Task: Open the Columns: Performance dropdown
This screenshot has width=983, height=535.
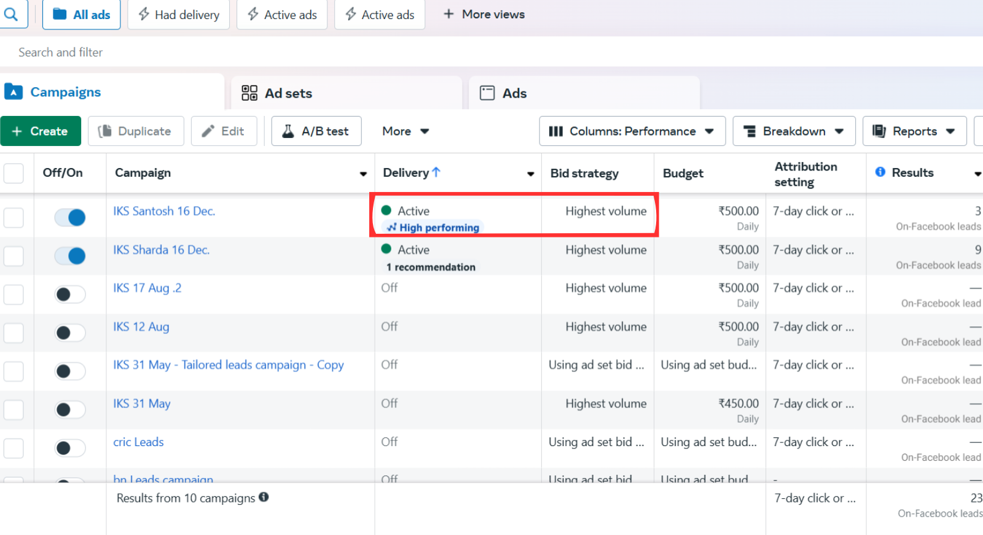Action: tap(632, 131)
